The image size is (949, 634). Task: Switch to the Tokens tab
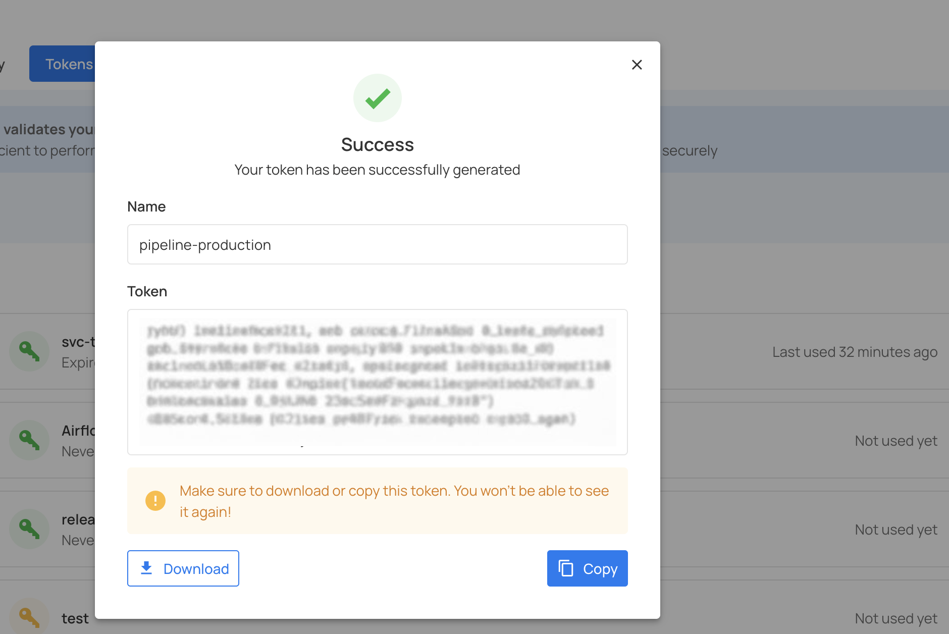tap(69, 64)
